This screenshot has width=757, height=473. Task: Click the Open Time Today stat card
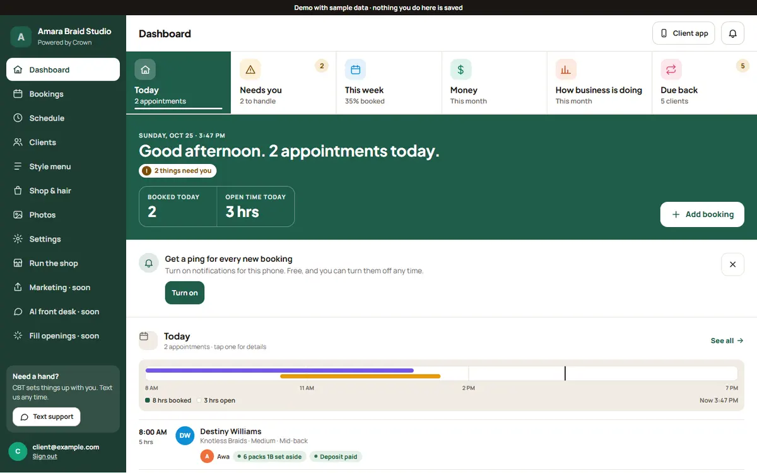coord(255,206)
